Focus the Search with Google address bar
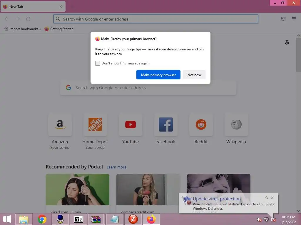Viewport: 301px width, 225px height. [x=156, y=19]
